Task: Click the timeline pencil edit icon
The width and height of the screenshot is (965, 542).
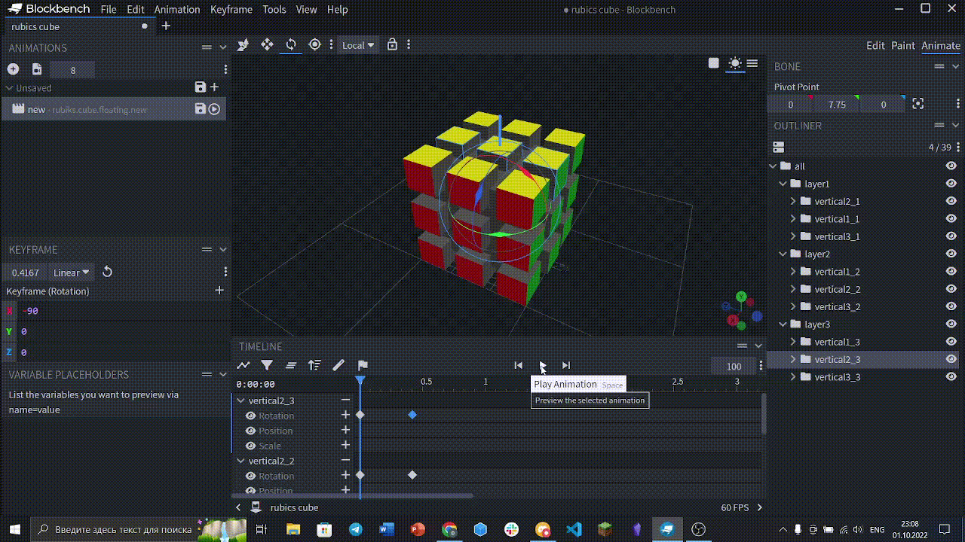Action: pos(339,365)
